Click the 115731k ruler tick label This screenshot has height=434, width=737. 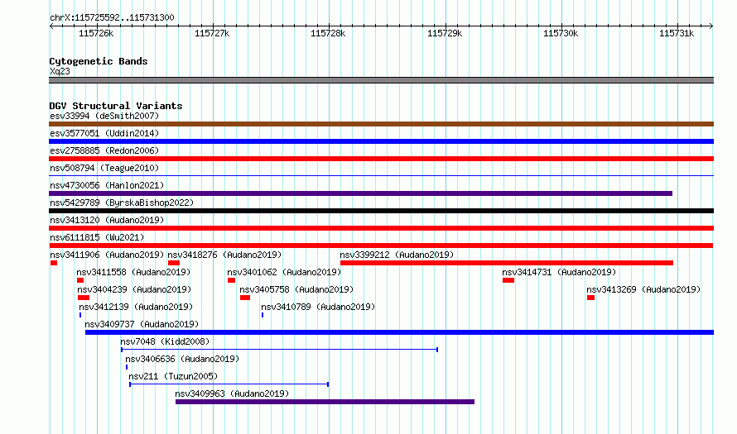tap(677, 33)
